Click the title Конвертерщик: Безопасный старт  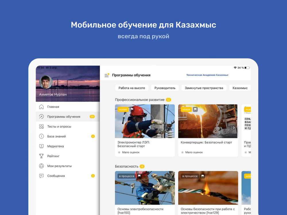coord(206,142)
